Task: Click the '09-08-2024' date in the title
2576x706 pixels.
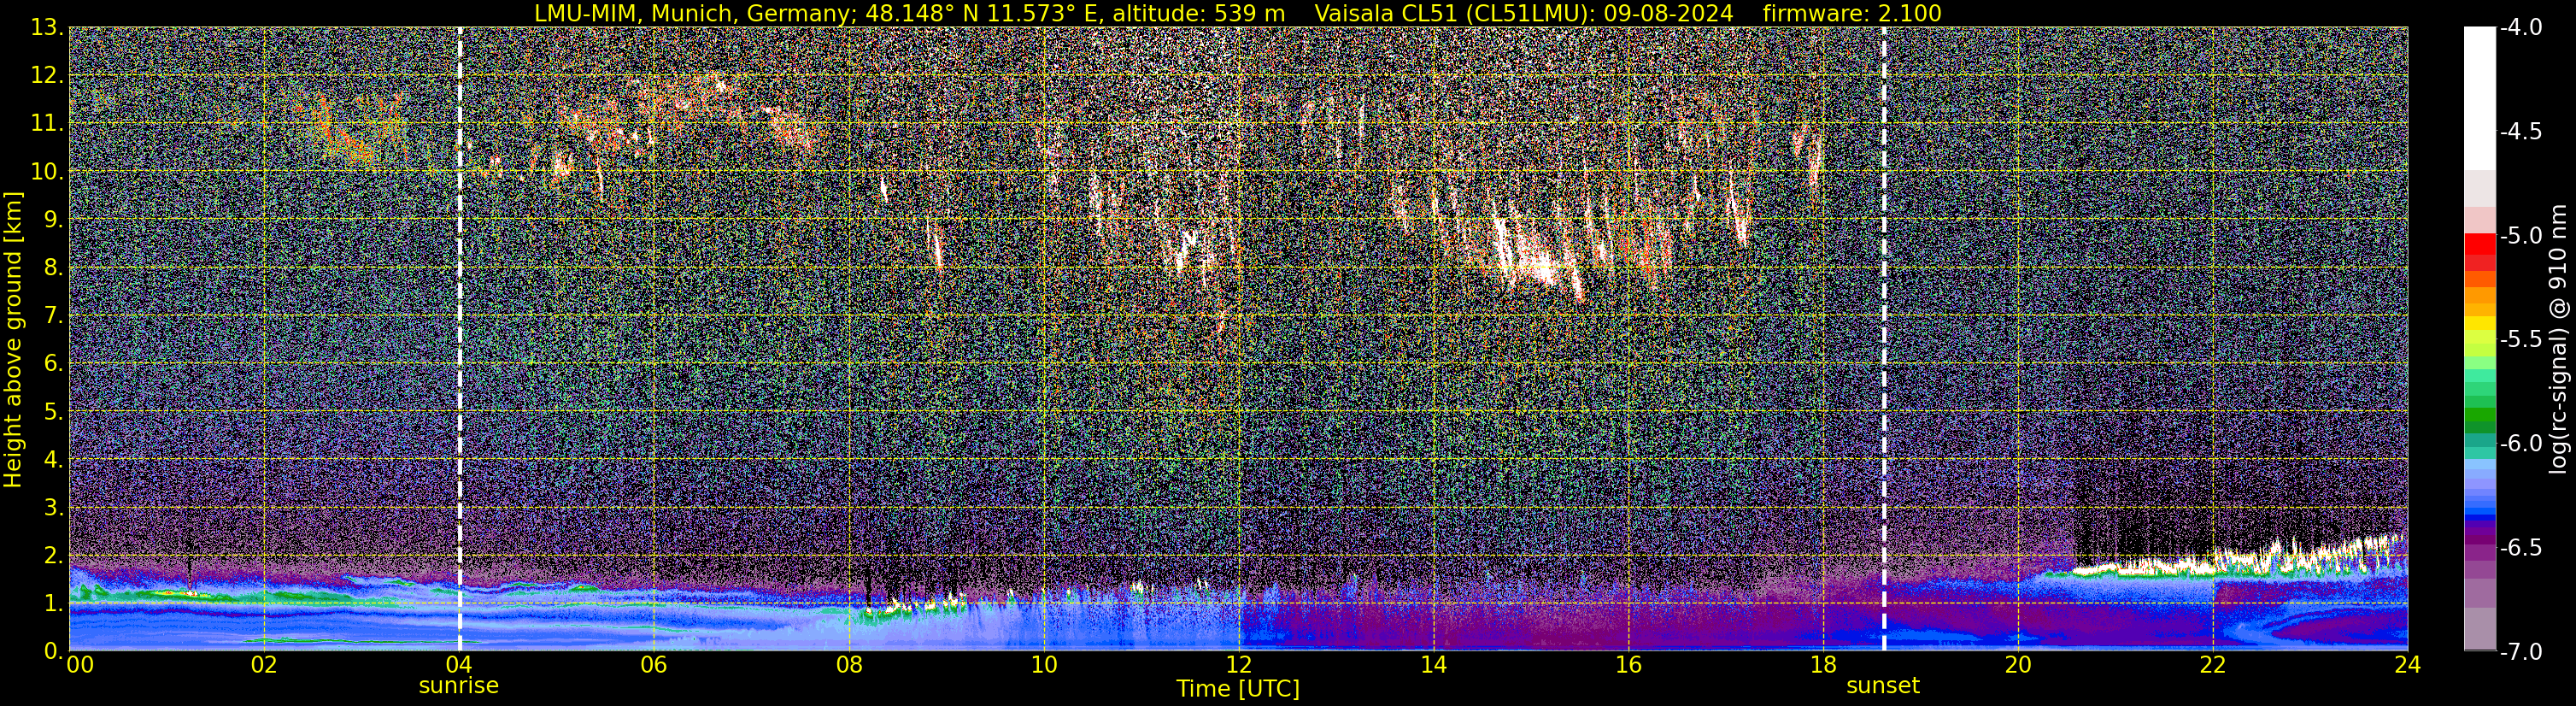Action: click(1668, 13)
